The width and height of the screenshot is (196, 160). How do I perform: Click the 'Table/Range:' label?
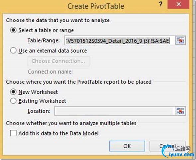pos(44,41)
